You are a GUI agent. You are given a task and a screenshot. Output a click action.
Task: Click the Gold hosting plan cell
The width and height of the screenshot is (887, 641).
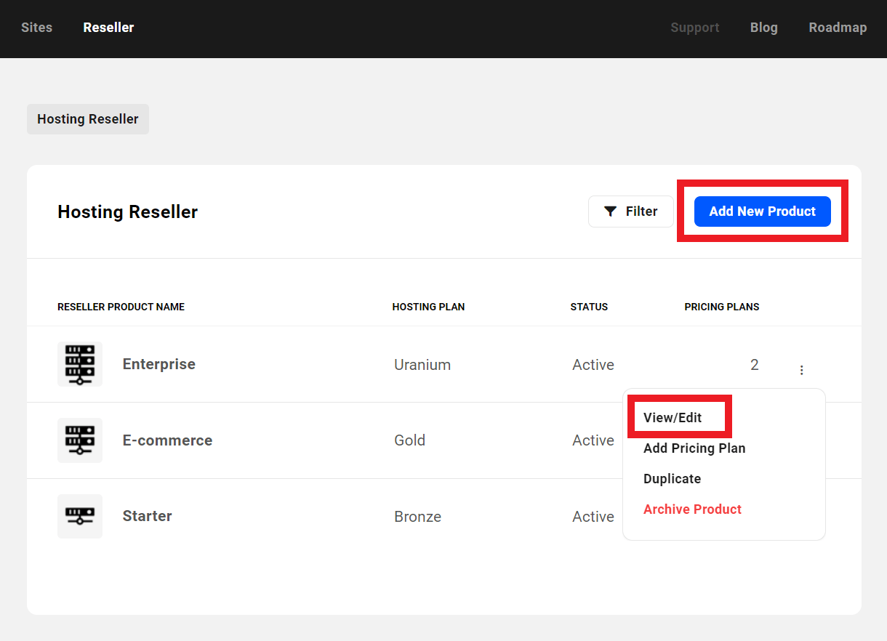pos(410,440)
